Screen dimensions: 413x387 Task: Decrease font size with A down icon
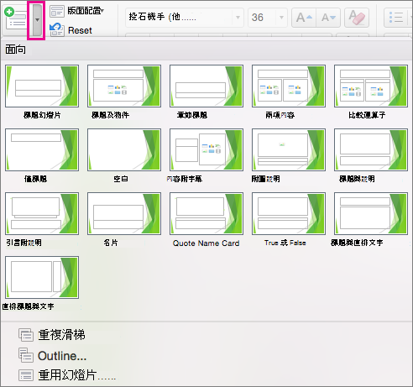[328, 18]
